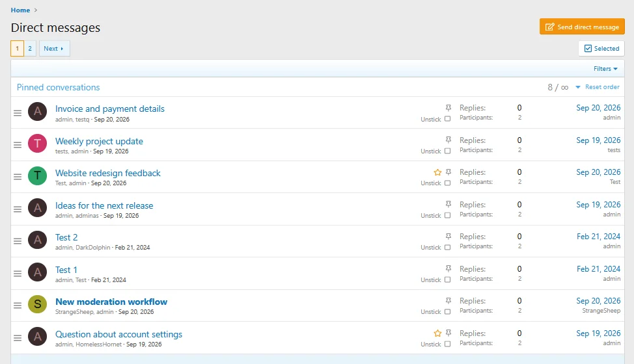The height and width of the screenshot is (364, 634).
Task: Click pin icon on Ideas for the next release
Action: click(448, 204)
